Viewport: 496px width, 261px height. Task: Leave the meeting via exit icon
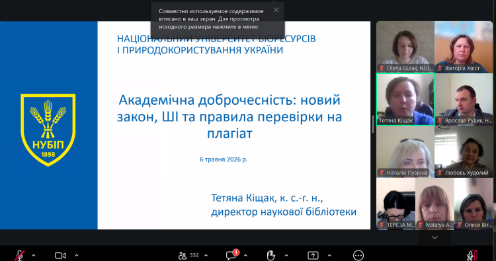pyautogui.click(x=472, y=255)
